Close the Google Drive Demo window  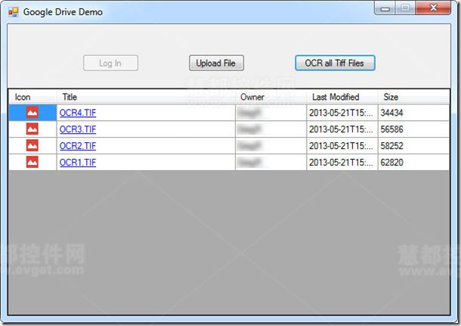pyautogui.click(x=433, y=8)
